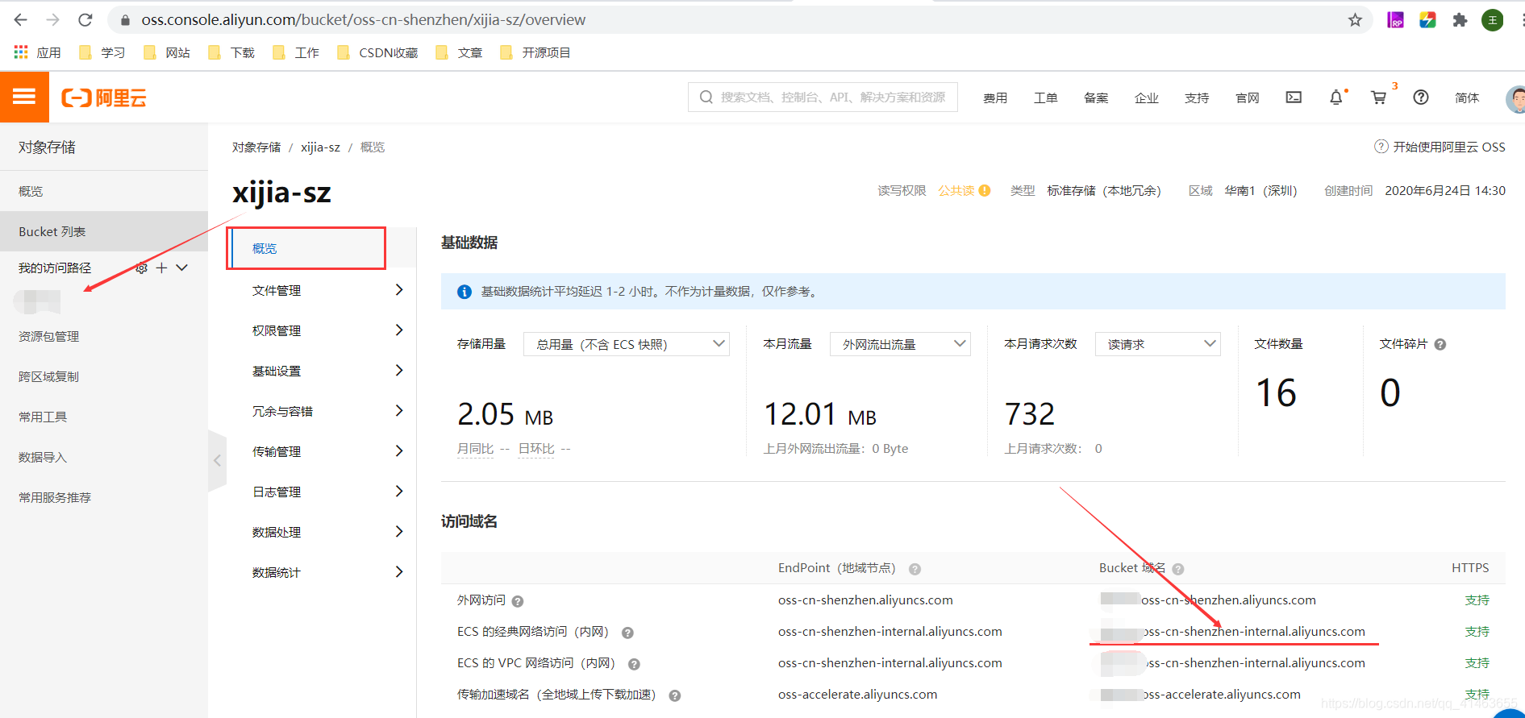Open the Cloud Shell terminal icon
This screenshot has height=718, width=1525.
[1294, 98]
